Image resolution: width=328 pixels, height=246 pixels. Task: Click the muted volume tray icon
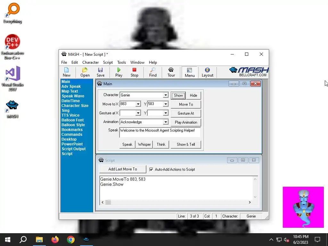pyautogui.click(x=286, y=240)
